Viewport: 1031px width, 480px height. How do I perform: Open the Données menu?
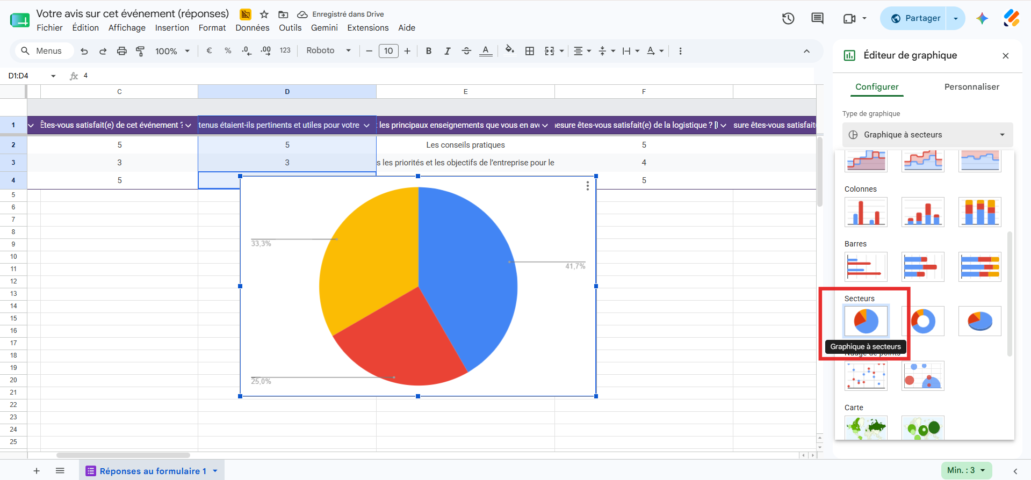[253, 28]
